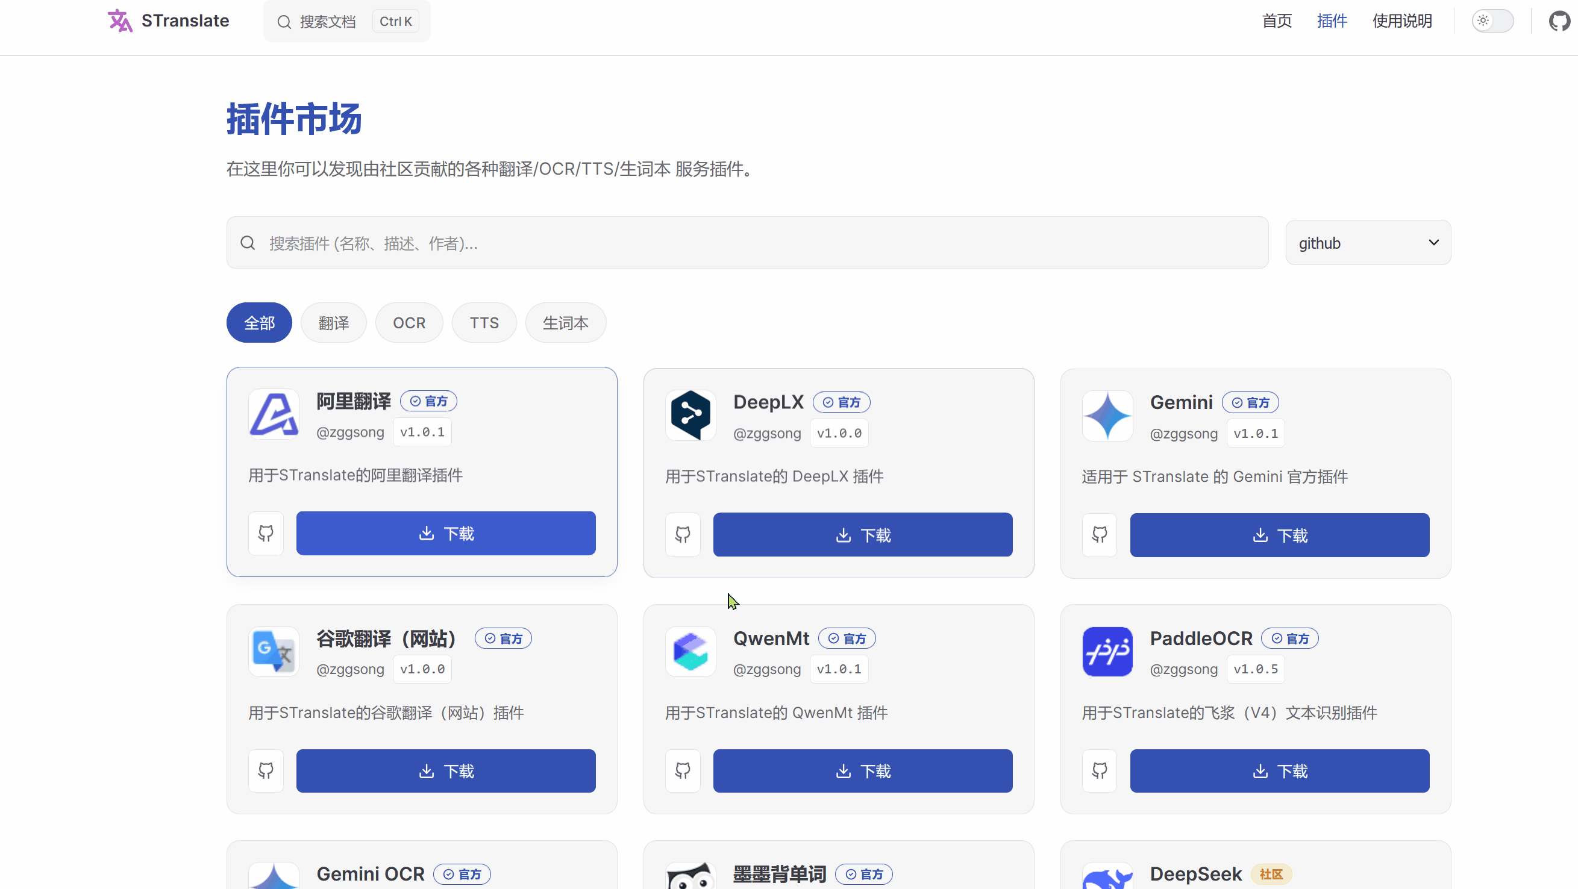Filter plugins by 生词本 category

565,323
